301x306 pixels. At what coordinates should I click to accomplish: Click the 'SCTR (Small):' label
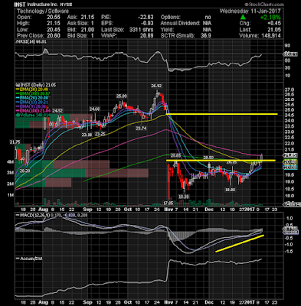178,36
